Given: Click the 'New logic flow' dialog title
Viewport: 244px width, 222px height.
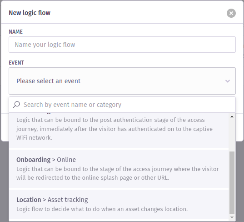Looking at the screenshot, I should click(30, 13).
